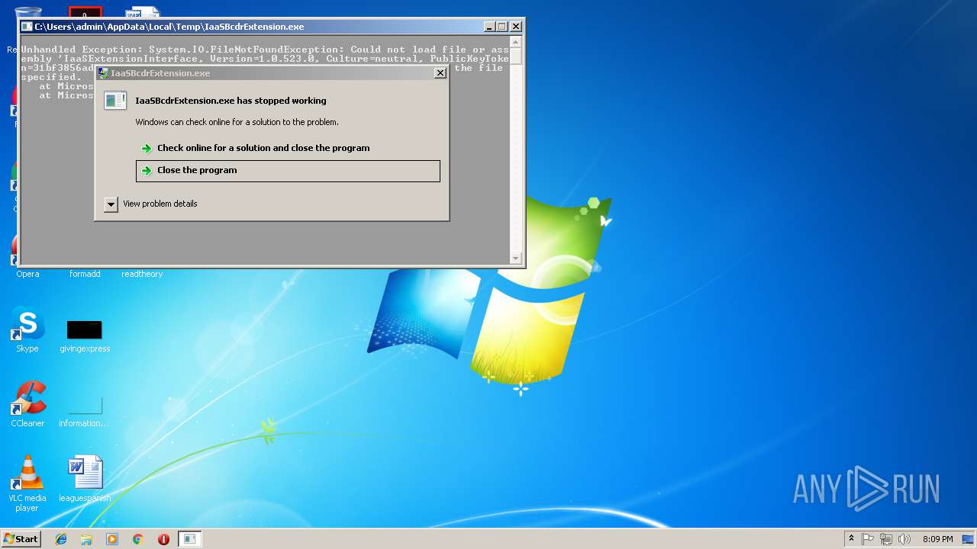Close the IaaSBcdrExtension.exe error dialog
Screen dimensions: 977x549
click(440, 73)
